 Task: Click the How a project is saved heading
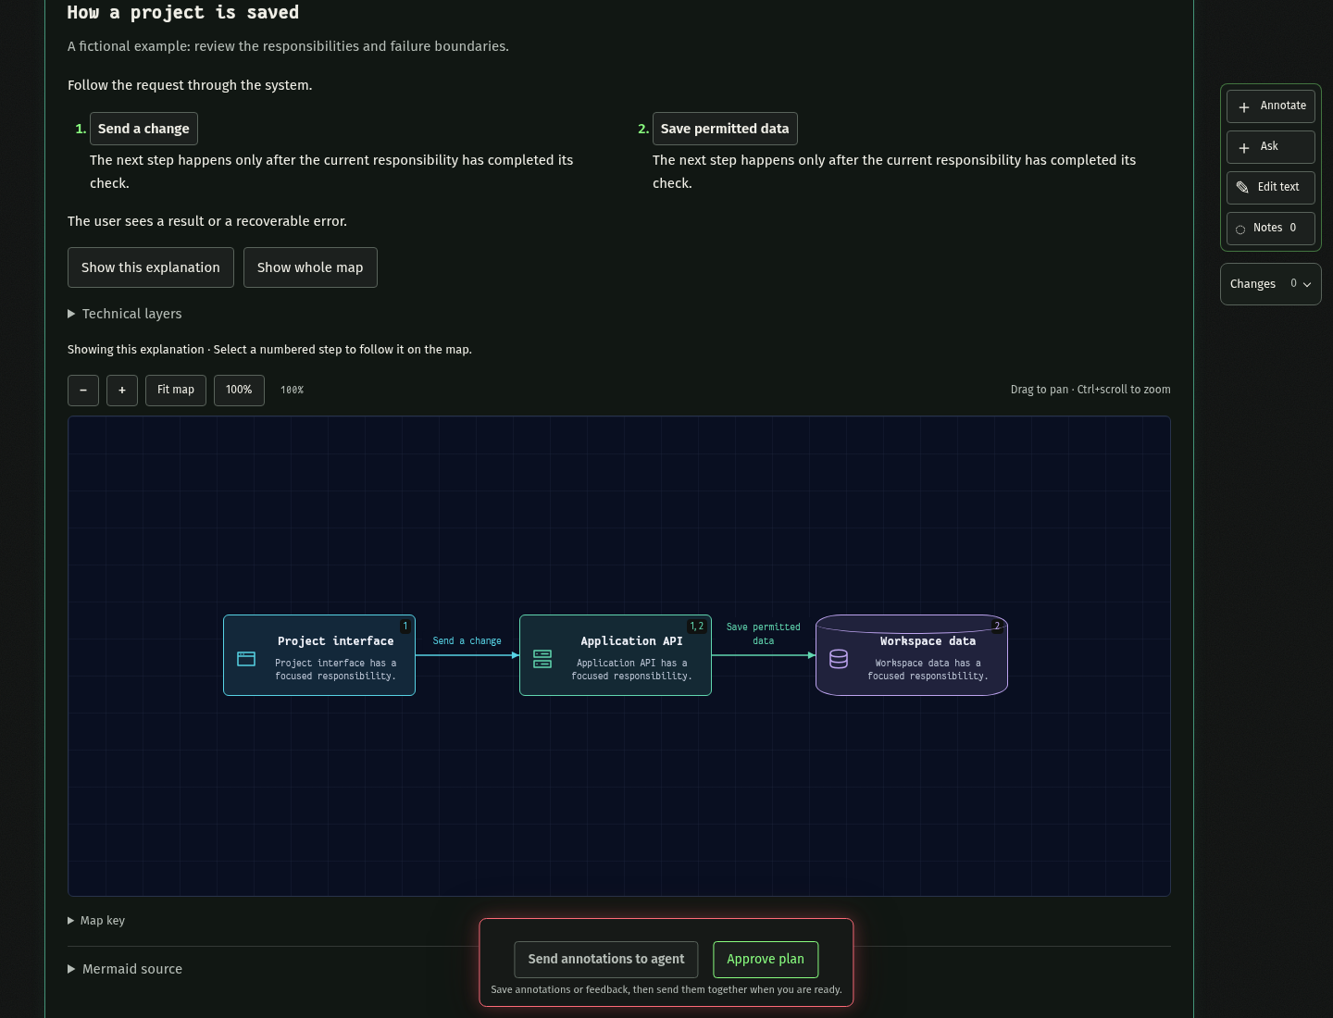click(183, 13)
